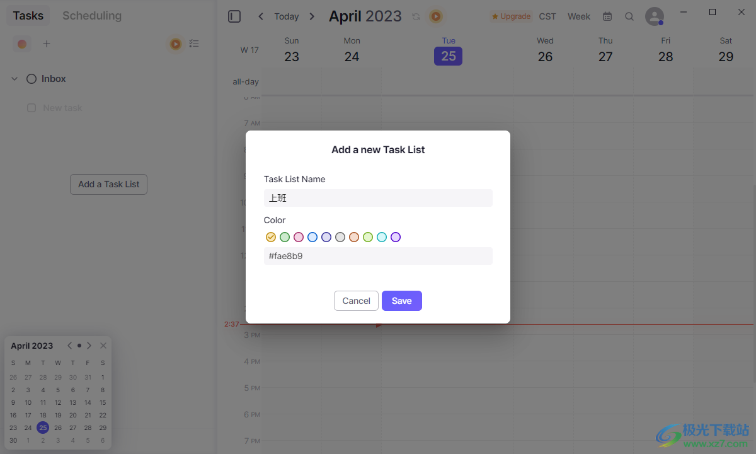Open the Week view dropdown

579,16
